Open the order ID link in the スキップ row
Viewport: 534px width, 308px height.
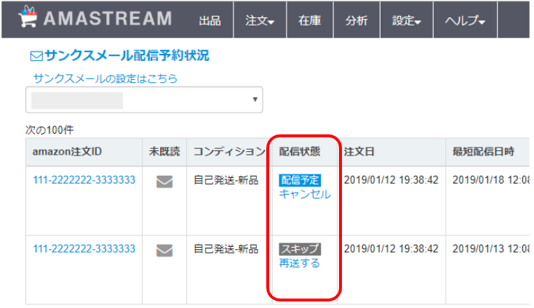click(x=84, y=249)
